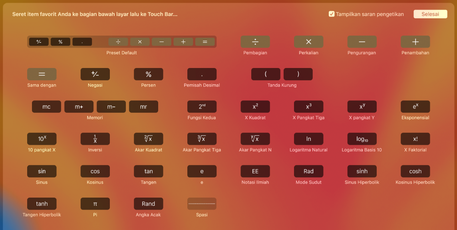Viewport: 457px width, 230px height.
Task: Click the Rad Mode Sudut button
Action: pos(308,171)
